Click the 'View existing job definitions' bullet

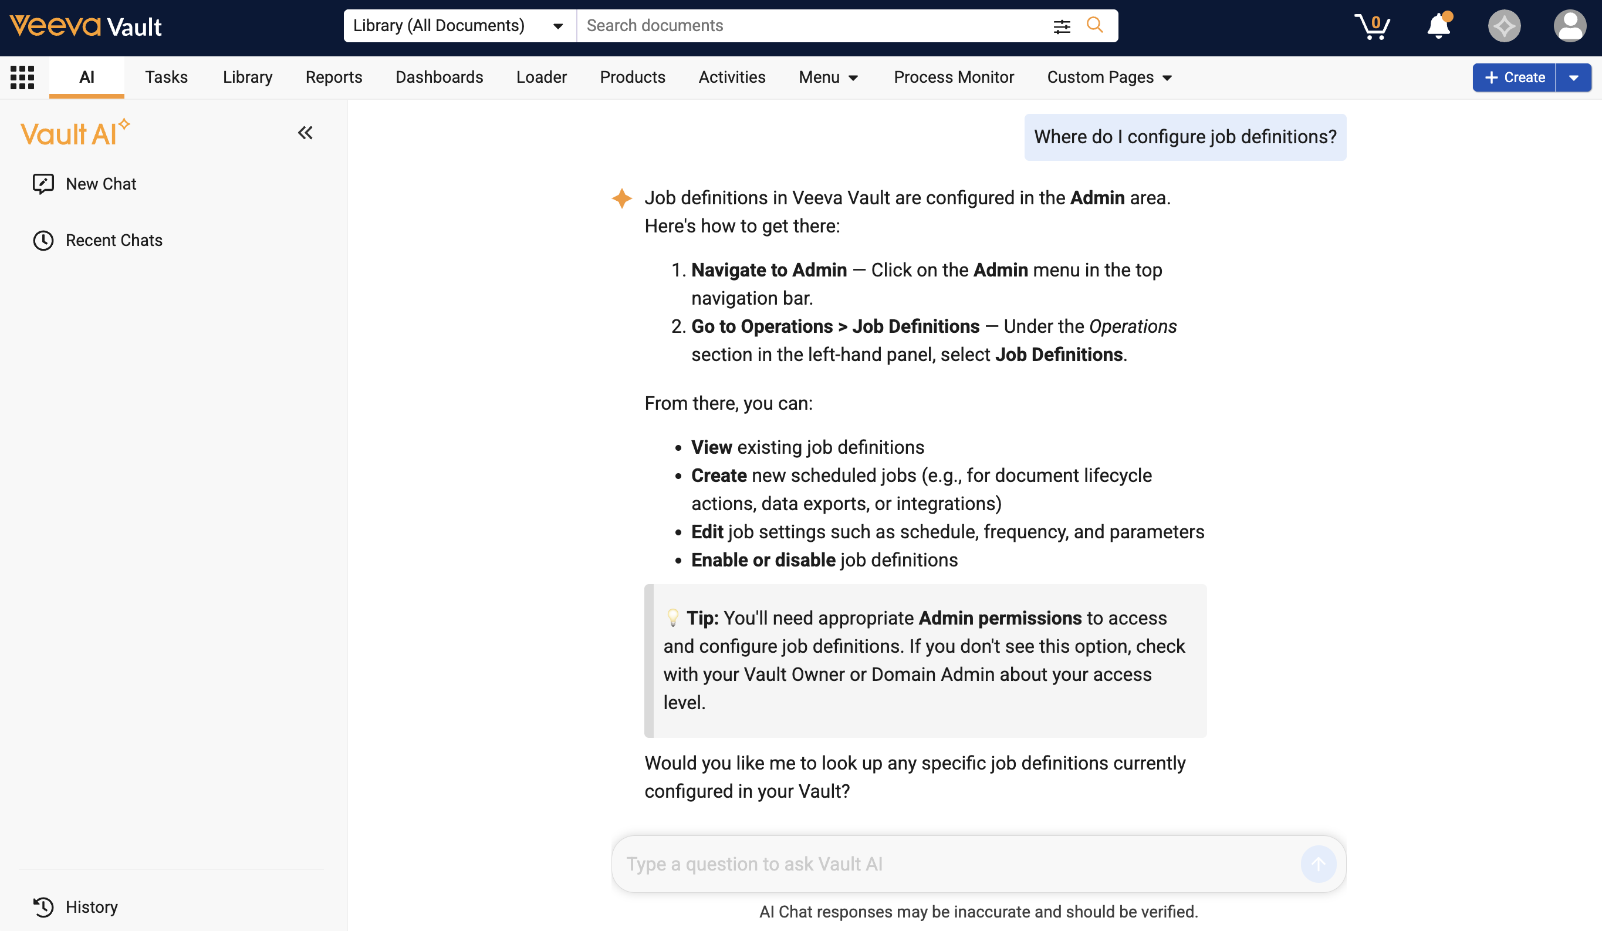807,447
